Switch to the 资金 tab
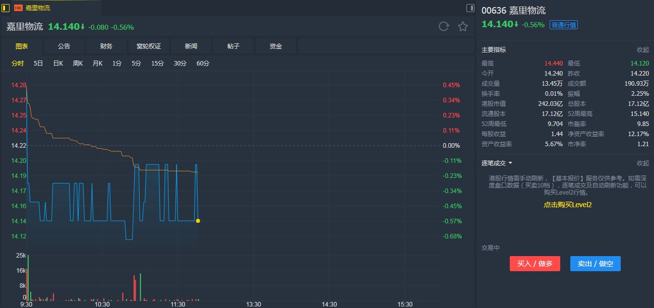Viewport: 654px width, 308px height. [276, 46]
